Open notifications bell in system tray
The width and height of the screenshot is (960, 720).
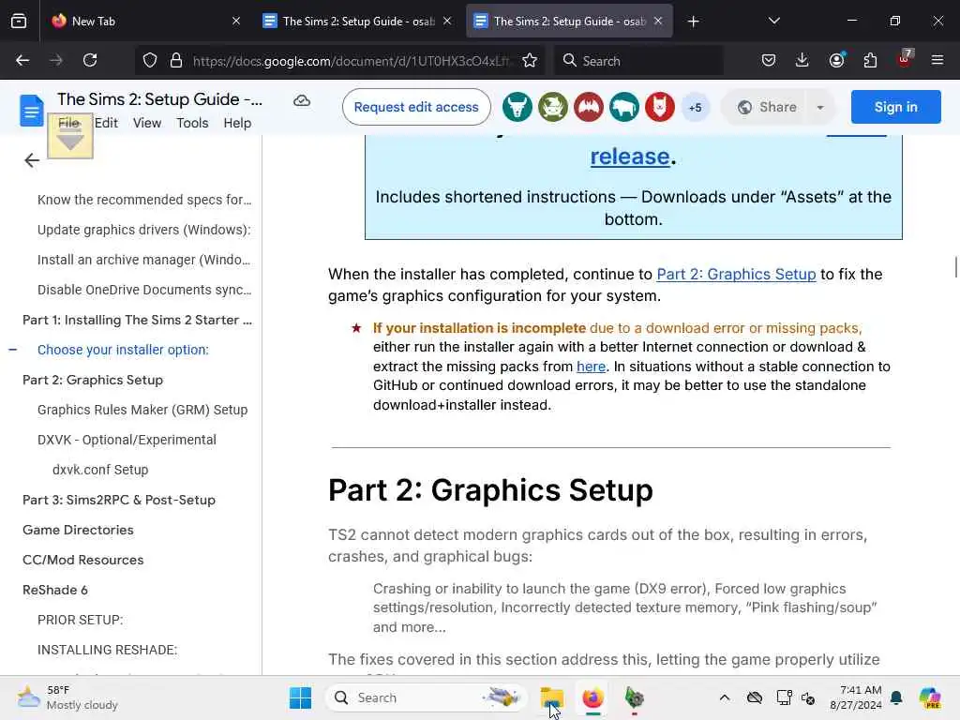coord(896,697)
